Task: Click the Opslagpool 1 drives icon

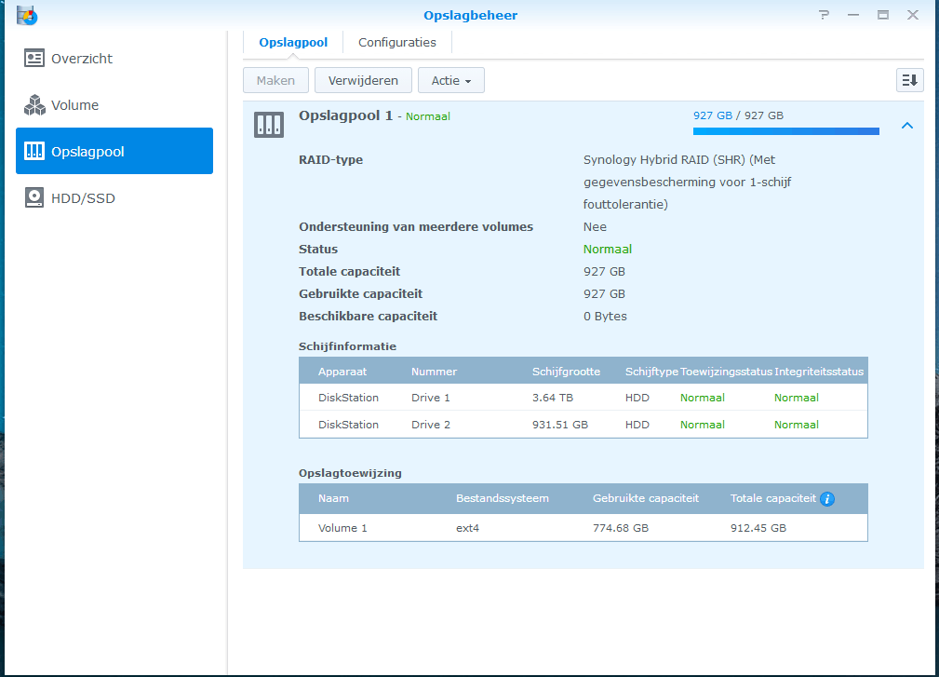Action: [x=269, y=125]
